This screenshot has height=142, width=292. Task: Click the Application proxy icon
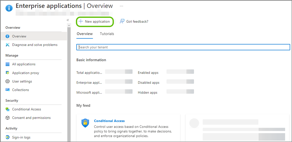click(8, 73)
